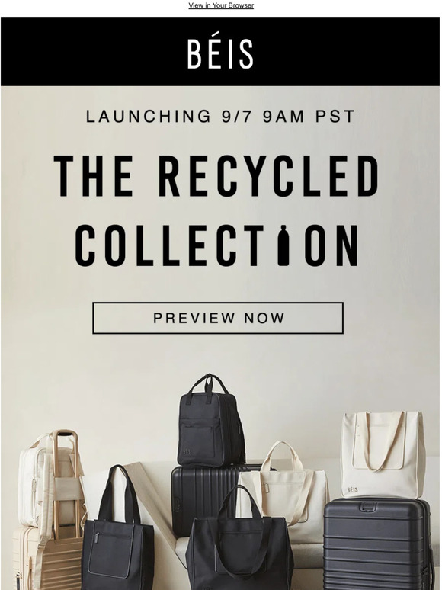Click the beige suitcase at bottom left
The width and height of the screenshot is (442, 590).
tap(47, 559)
